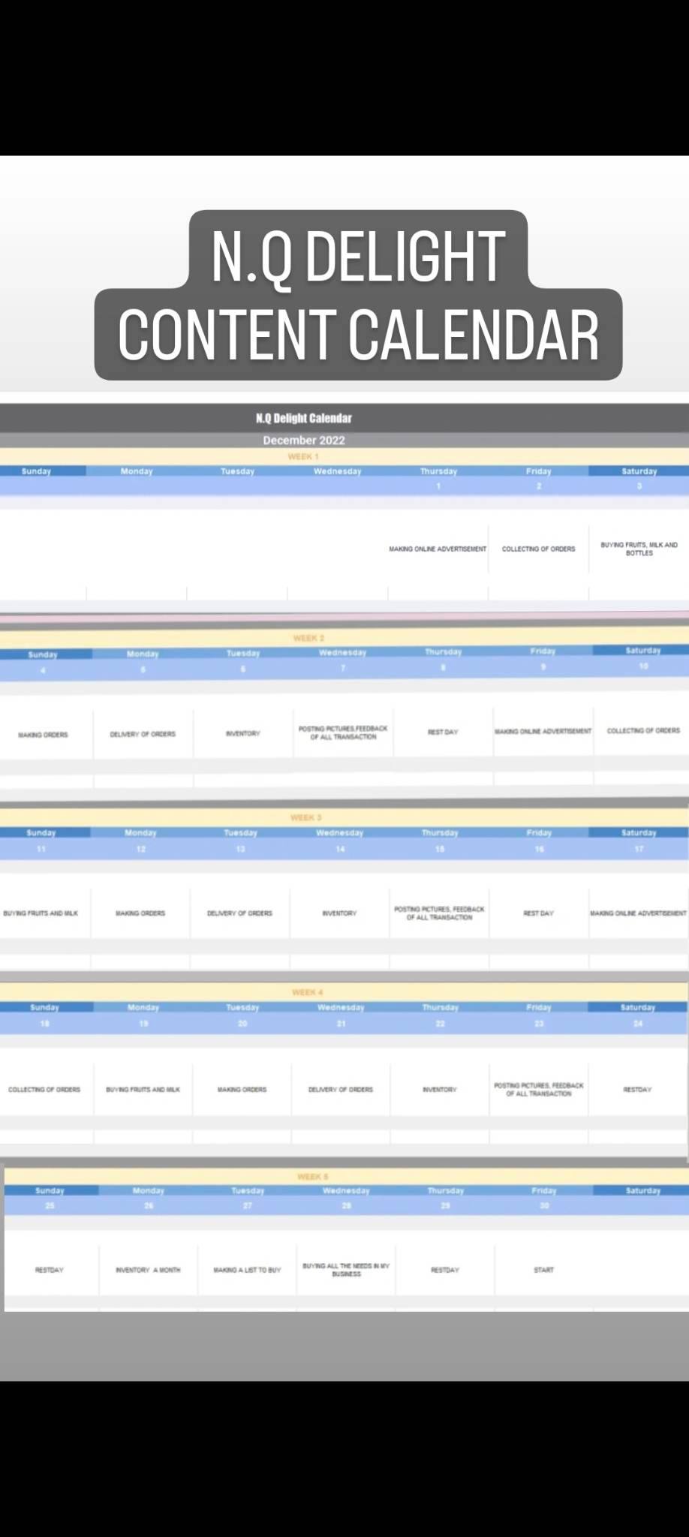Select the Tuesday header in Week 3
Viewport: 689px width, 1537px height.
241,833
